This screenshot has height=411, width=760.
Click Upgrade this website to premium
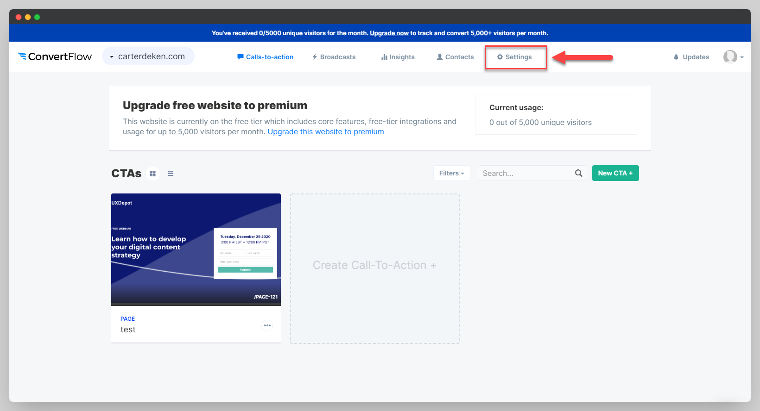325,132
